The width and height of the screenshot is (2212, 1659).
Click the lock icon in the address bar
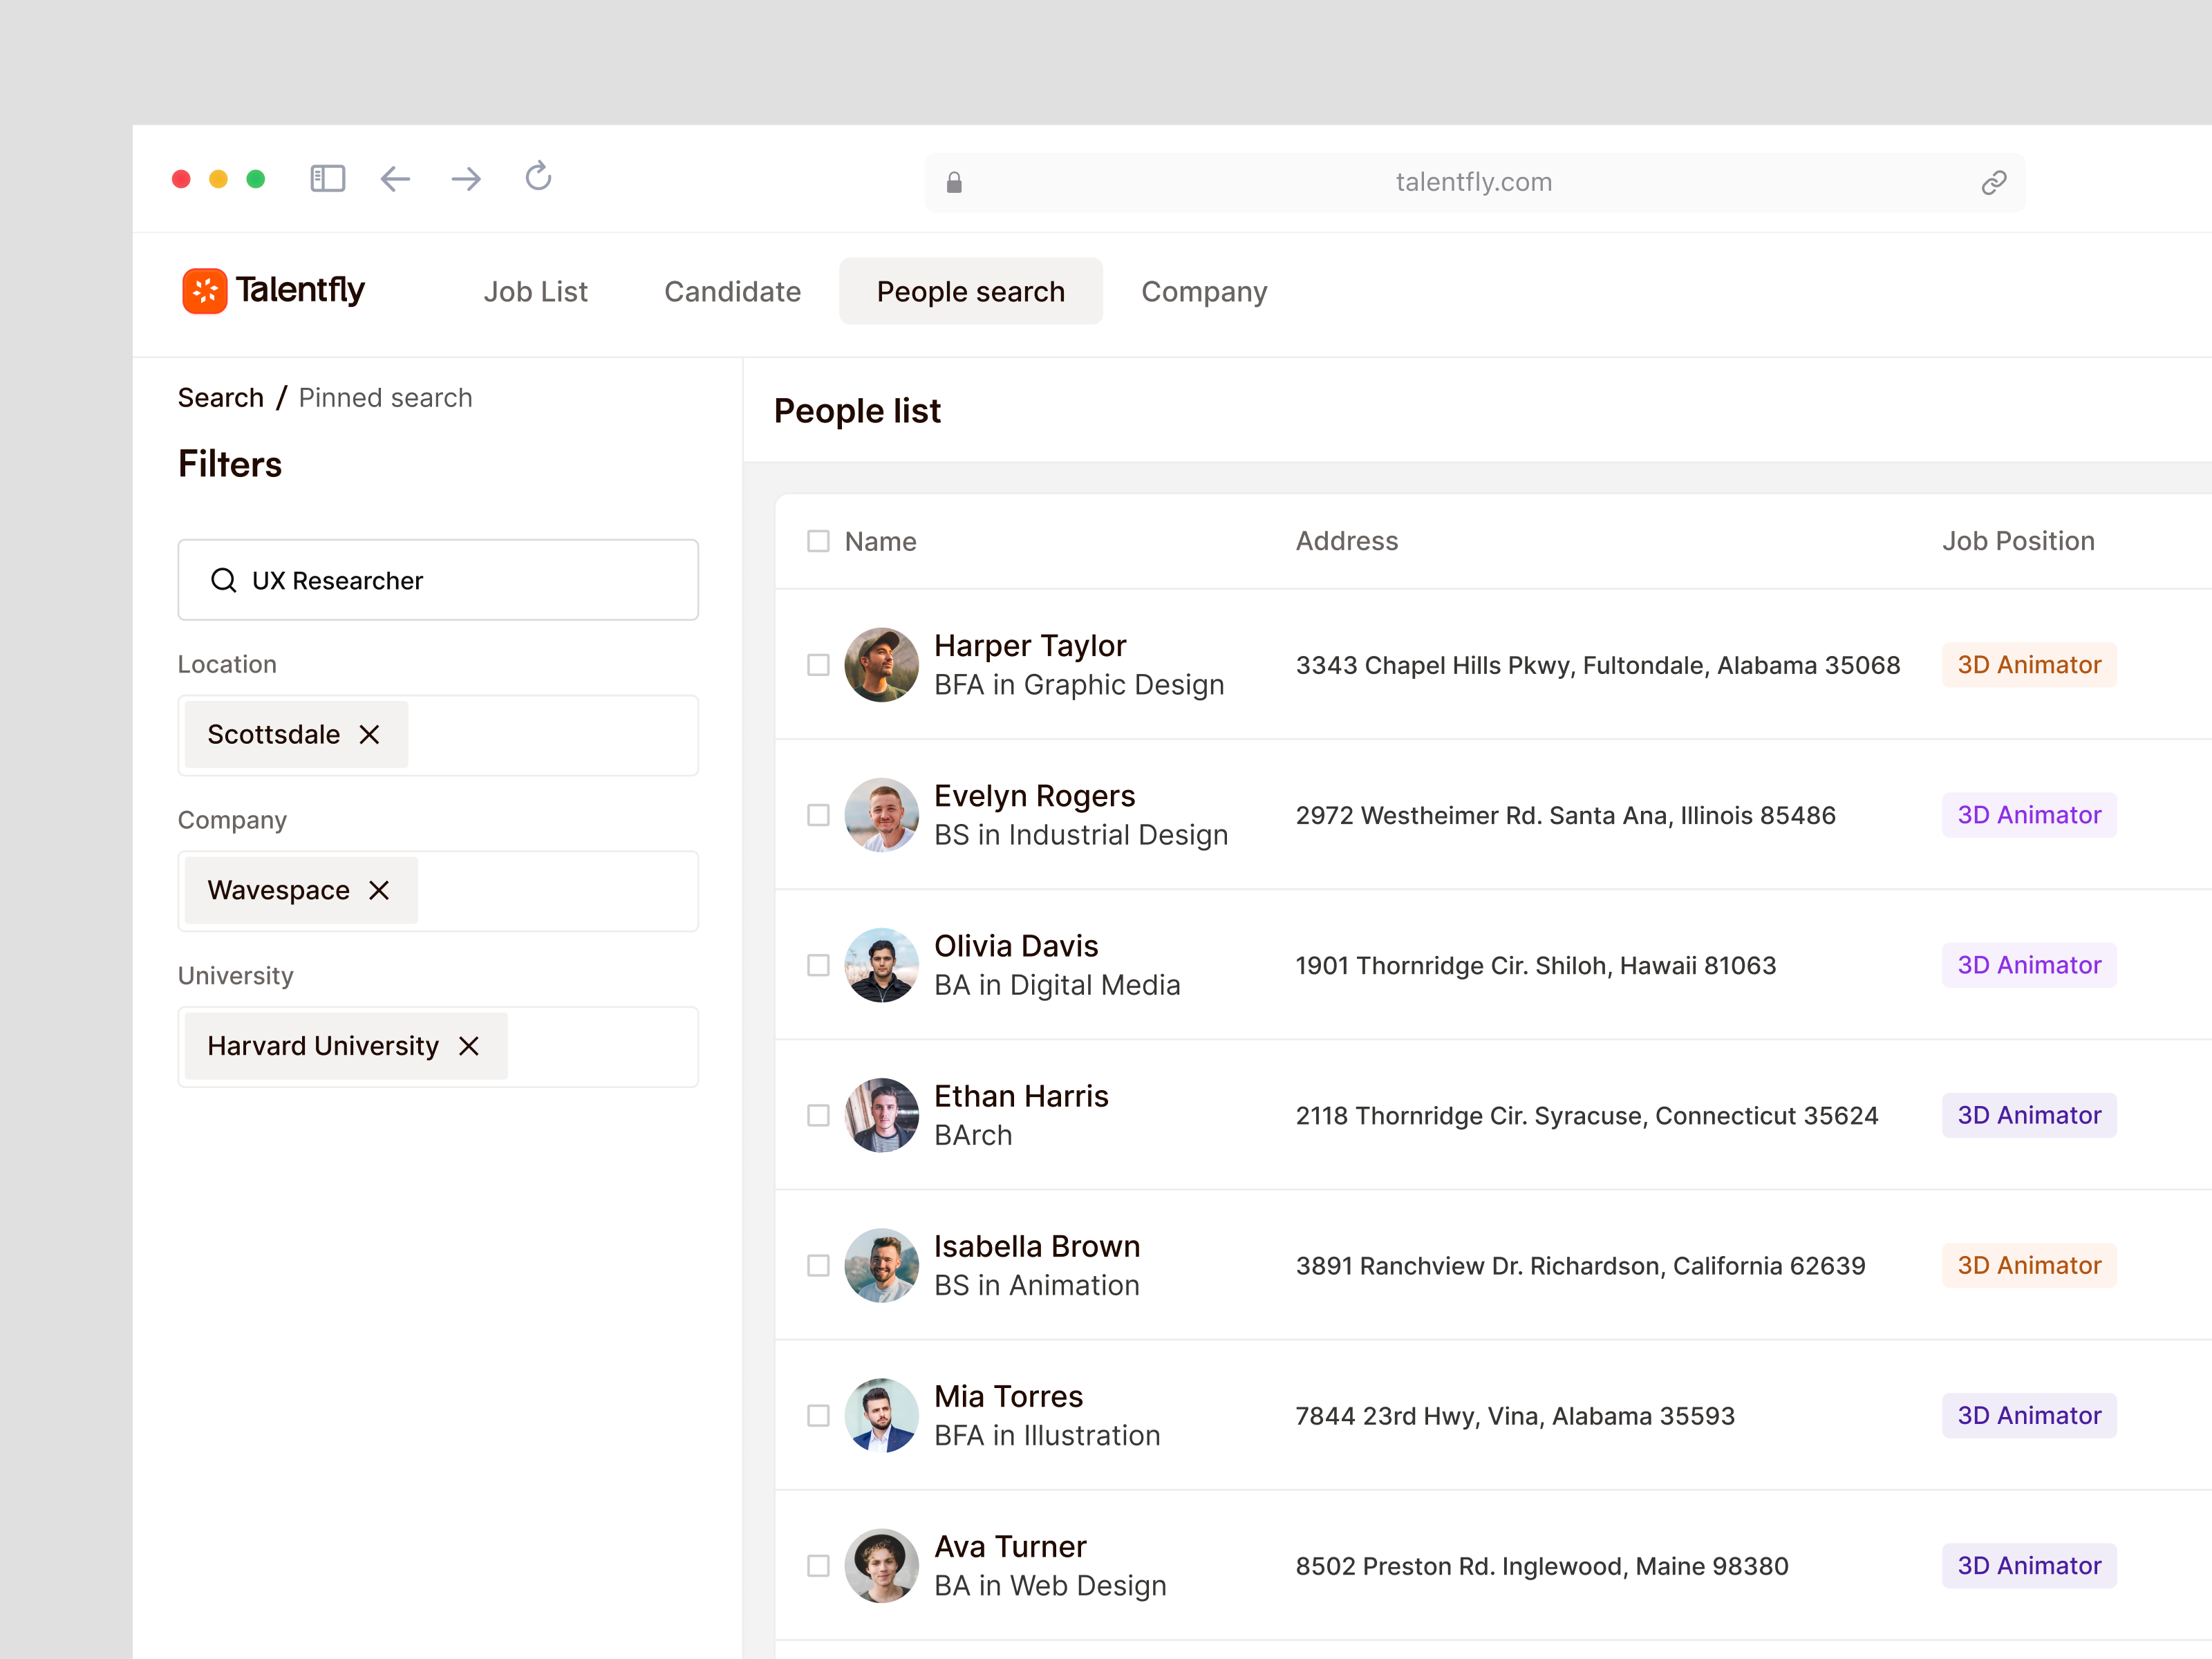tap(954, 182)
